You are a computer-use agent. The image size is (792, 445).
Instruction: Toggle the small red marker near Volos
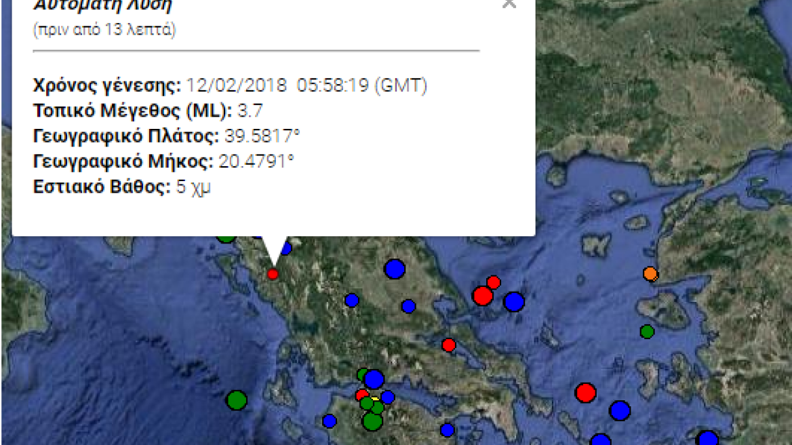click(448, 345)
